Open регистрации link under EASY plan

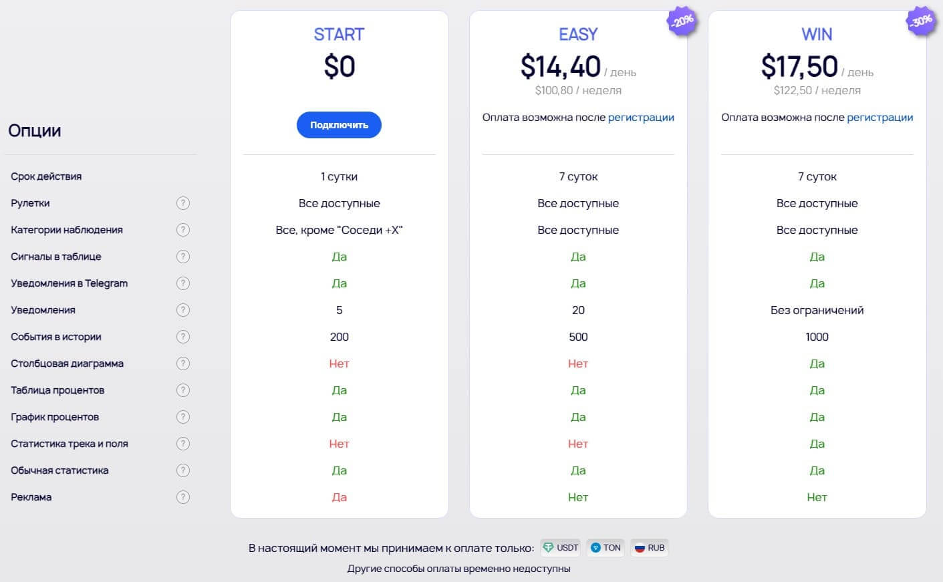click(641, 118)
